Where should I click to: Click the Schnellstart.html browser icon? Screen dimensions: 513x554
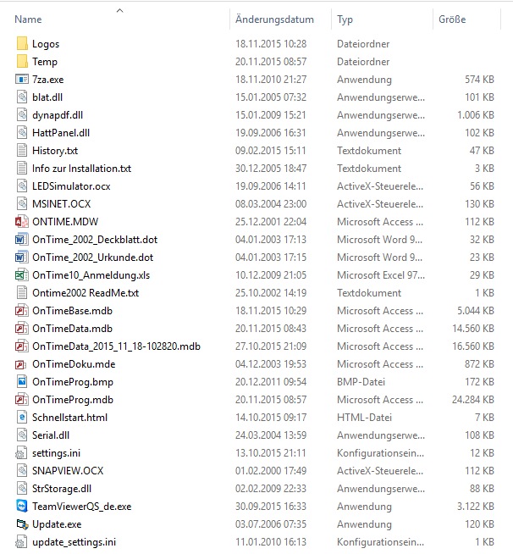pyautogui.click(x=22, y=418)
